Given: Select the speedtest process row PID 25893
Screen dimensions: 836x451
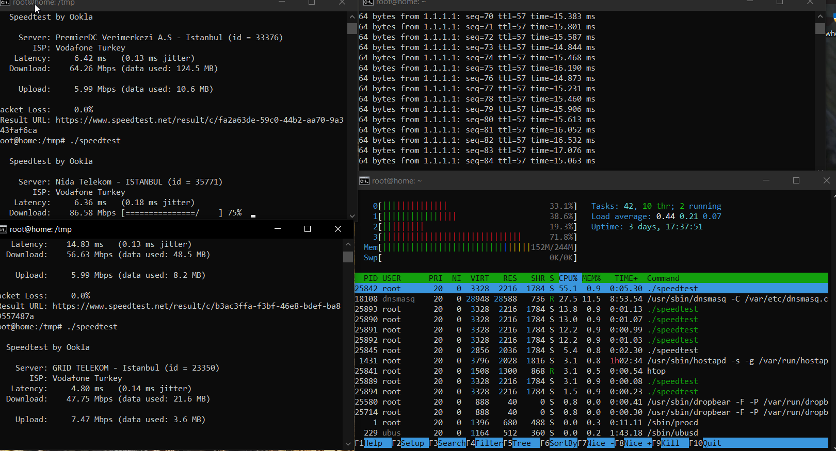Looking at the screenshot, I should [591, 309].
